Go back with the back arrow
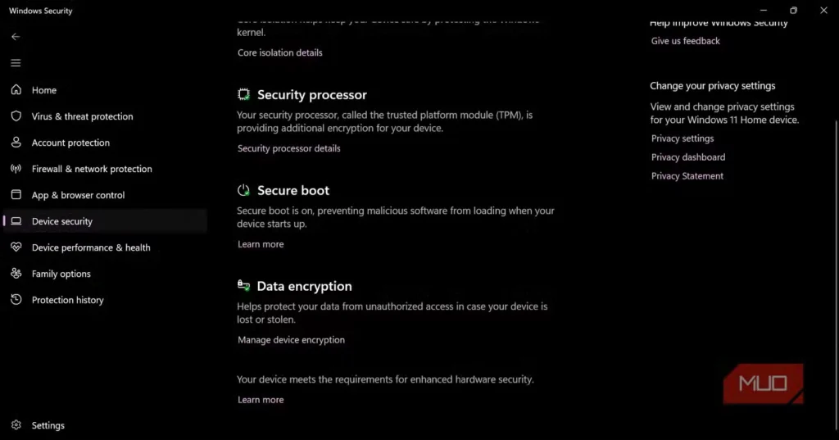 tap(16, 37)
